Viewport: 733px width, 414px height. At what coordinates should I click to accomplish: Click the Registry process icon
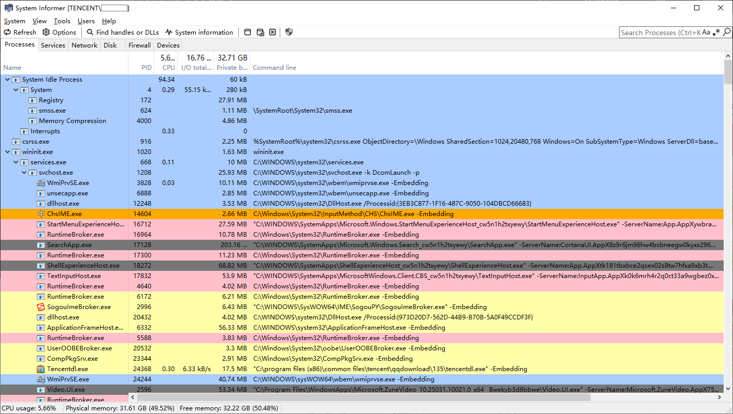coord(33,100)
